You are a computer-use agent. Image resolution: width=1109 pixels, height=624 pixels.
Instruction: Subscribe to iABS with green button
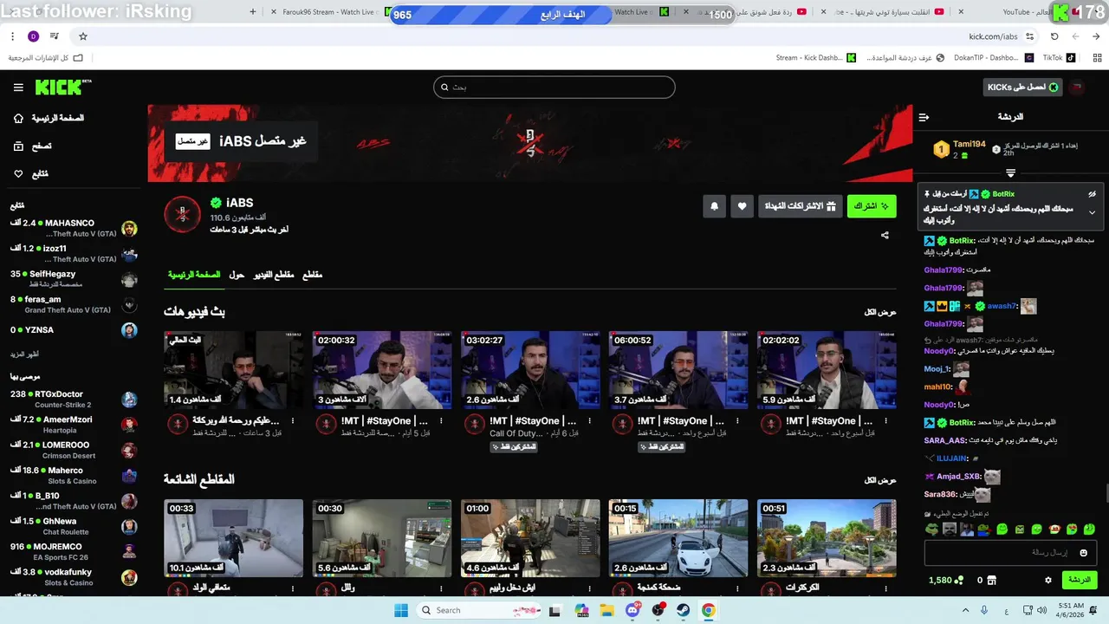pos(872,206)
